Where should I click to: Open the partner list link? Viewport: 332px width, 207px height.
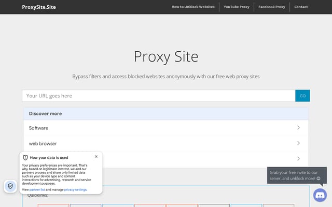click(x=37, y=190)
